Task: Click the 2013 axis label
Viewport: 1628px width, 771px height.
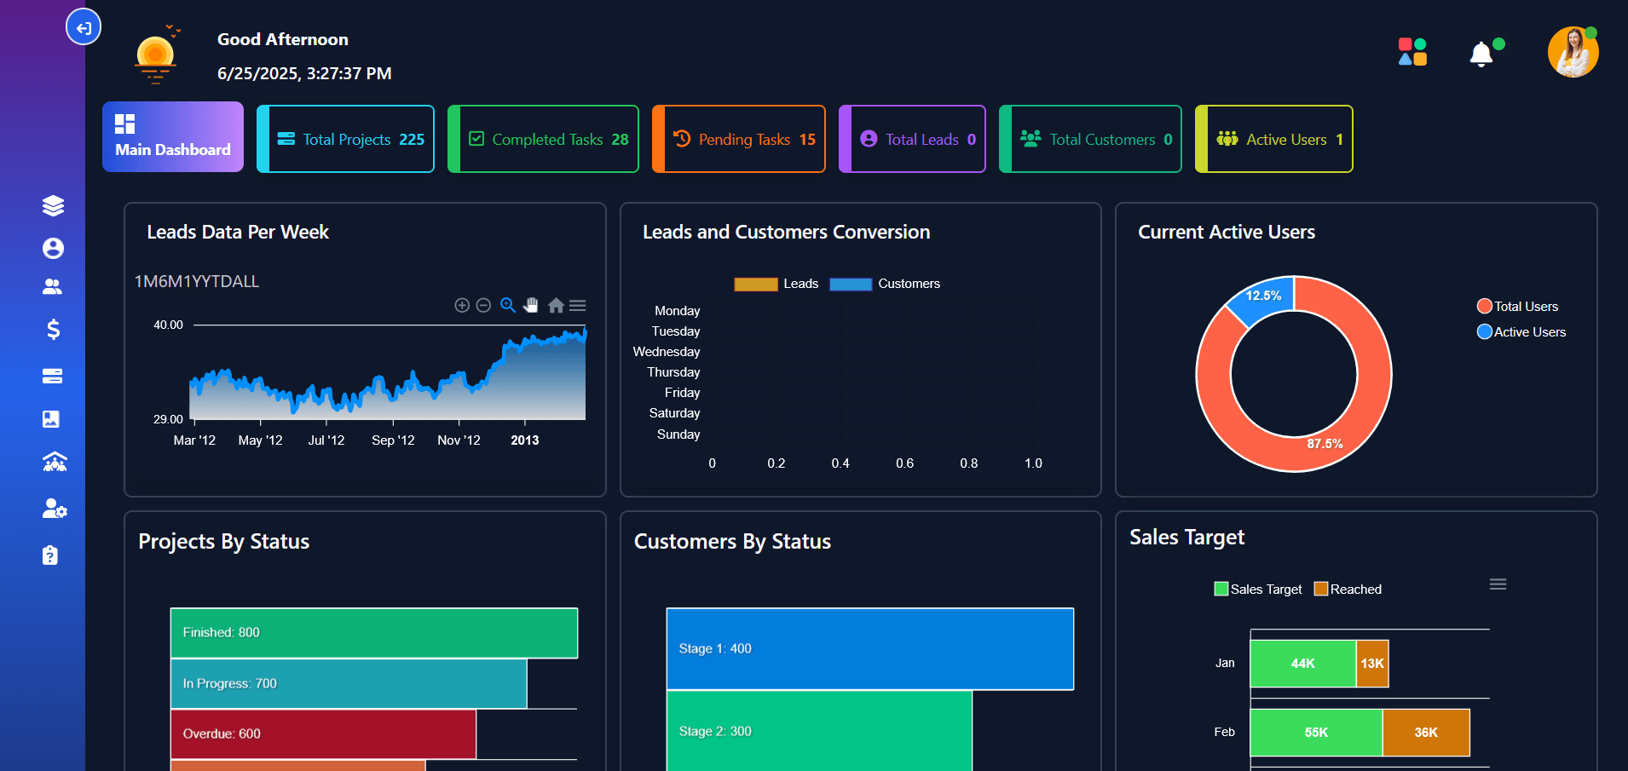Action: (525, 440)
